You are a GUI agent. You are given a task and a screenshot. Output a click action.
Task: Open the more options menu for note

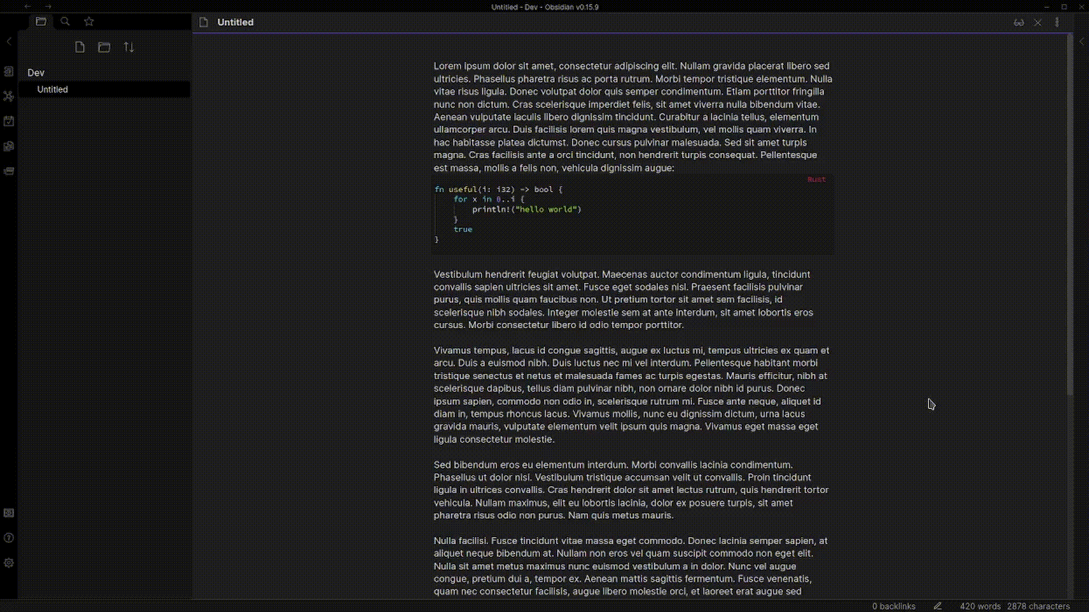(x=1057, y=23)
